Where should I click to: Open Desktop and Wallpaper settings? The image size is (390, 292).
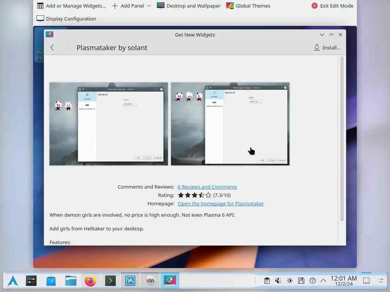189,6
